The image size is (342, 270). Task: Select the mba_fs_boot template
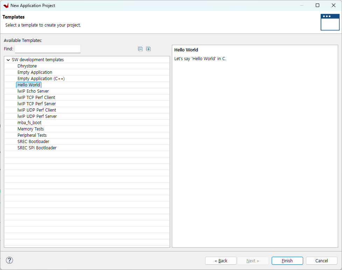[29, 123]
